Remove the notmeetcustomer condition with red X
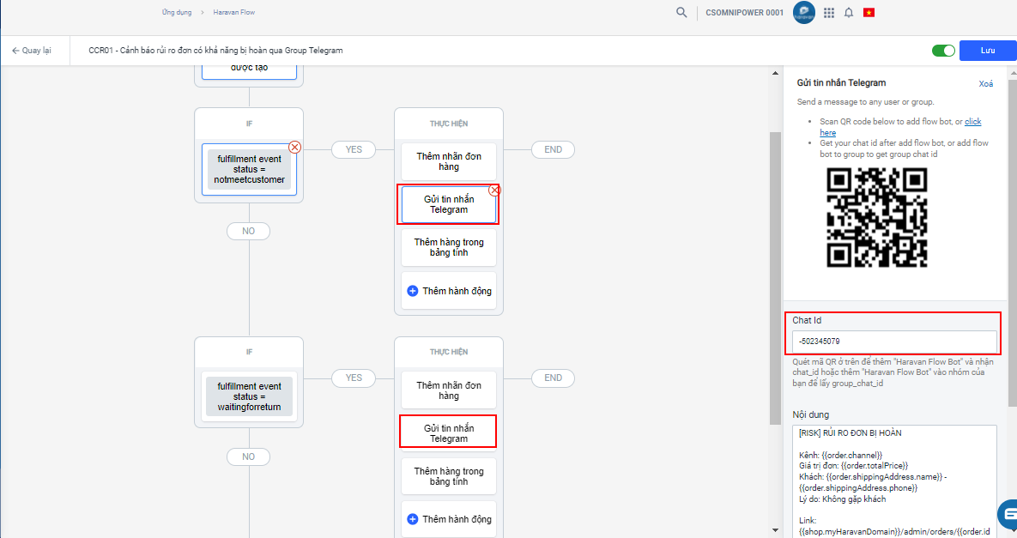This screenshot has width=1017, height=538. pos(295,148)
